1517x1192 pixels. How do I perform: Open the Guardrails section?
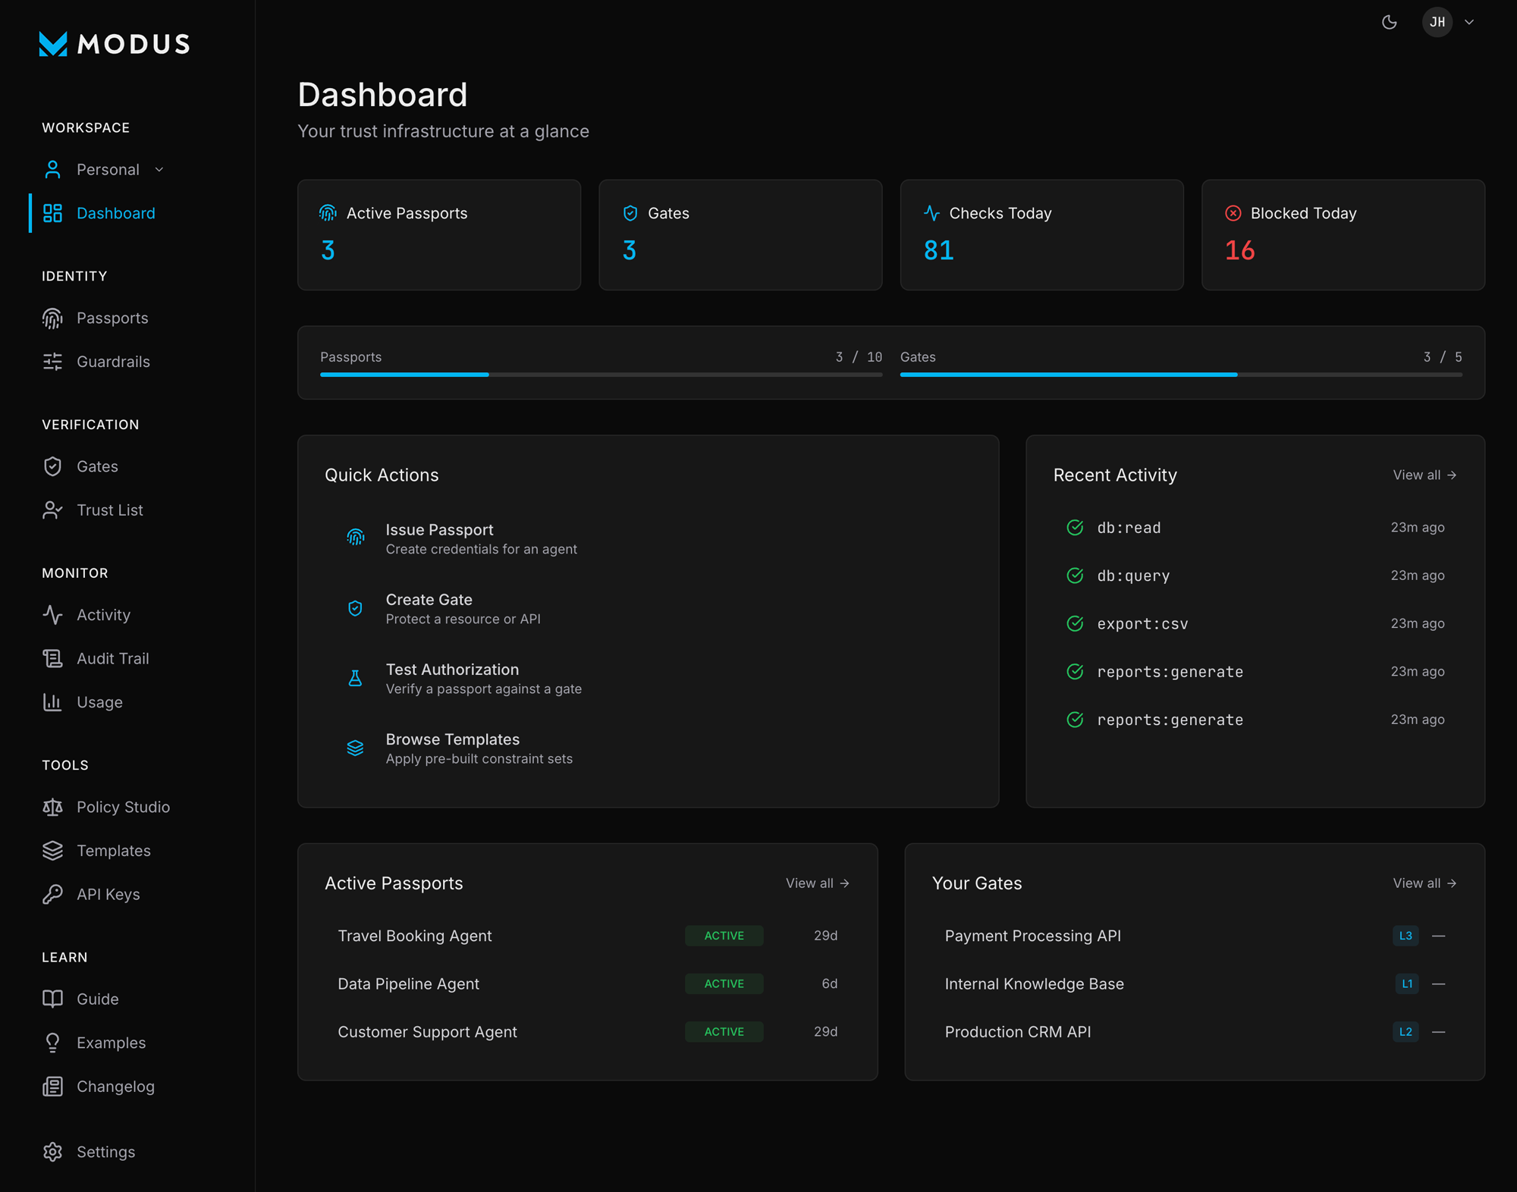113,362
